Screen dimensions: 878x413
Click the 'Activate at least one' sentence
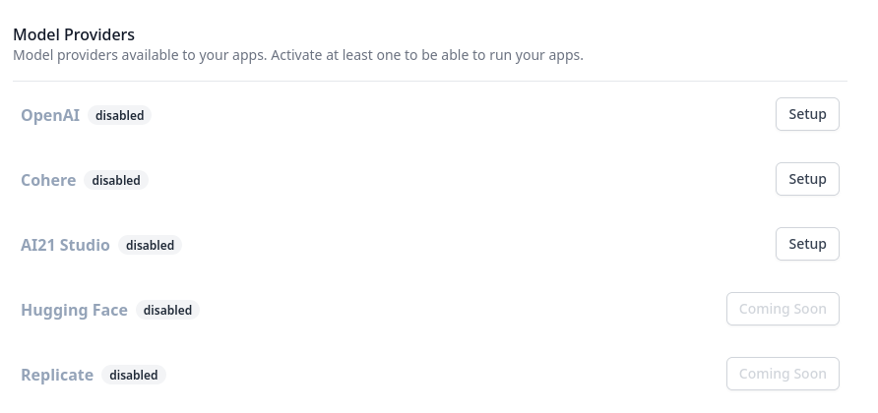click(x=427, y=55)
